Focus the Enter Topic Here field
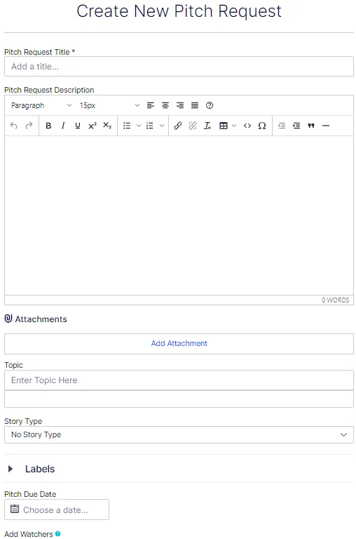This screenshot has height=539, width=356. (x=179, y=380)
